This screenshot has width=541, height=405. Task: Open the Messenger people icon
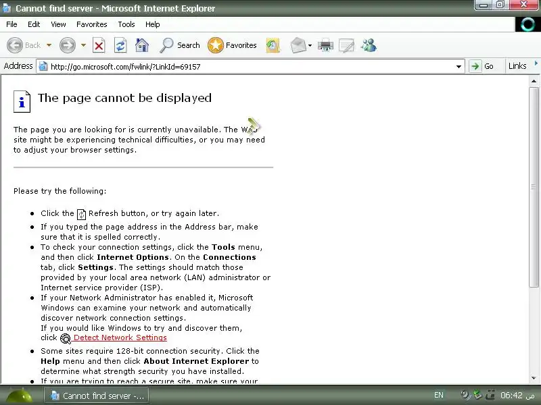369,45
